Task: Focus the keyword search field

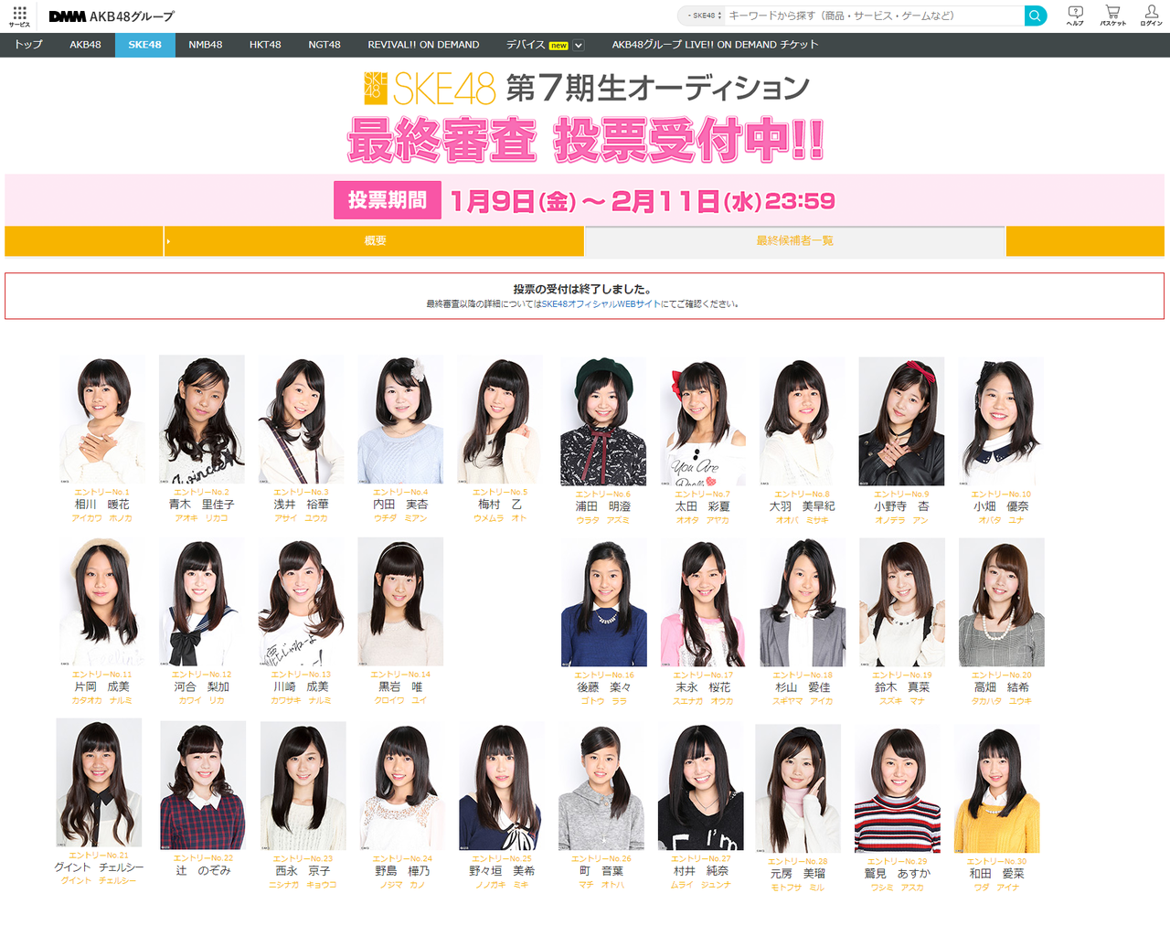Action: [x=875, y=16]
